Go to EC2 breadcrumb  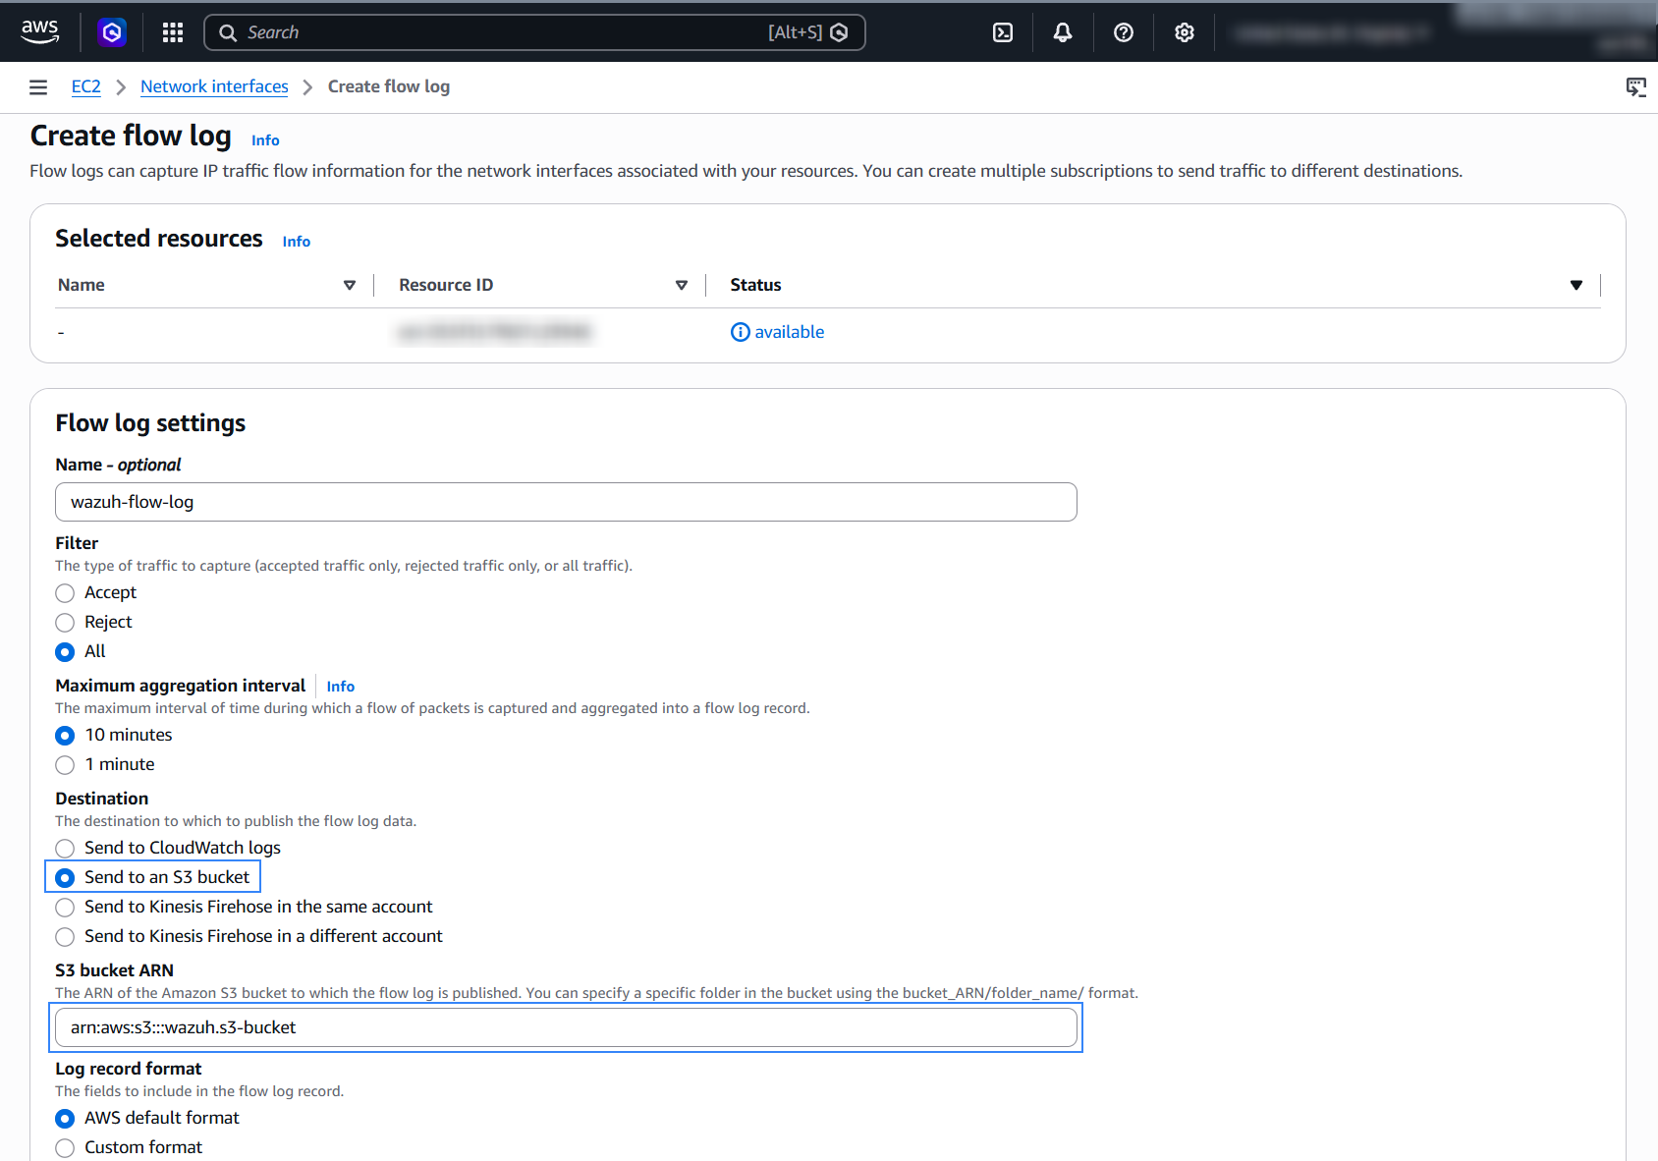pos(86,86)
